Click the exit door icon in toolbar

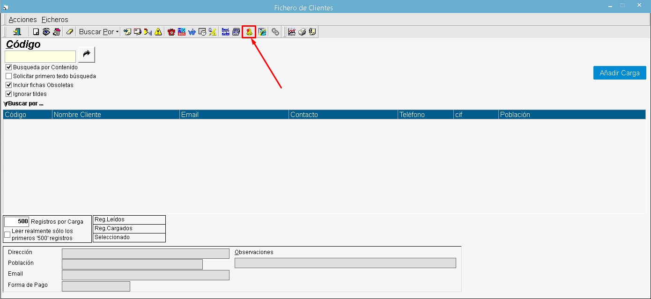click(x=17, y=32)
